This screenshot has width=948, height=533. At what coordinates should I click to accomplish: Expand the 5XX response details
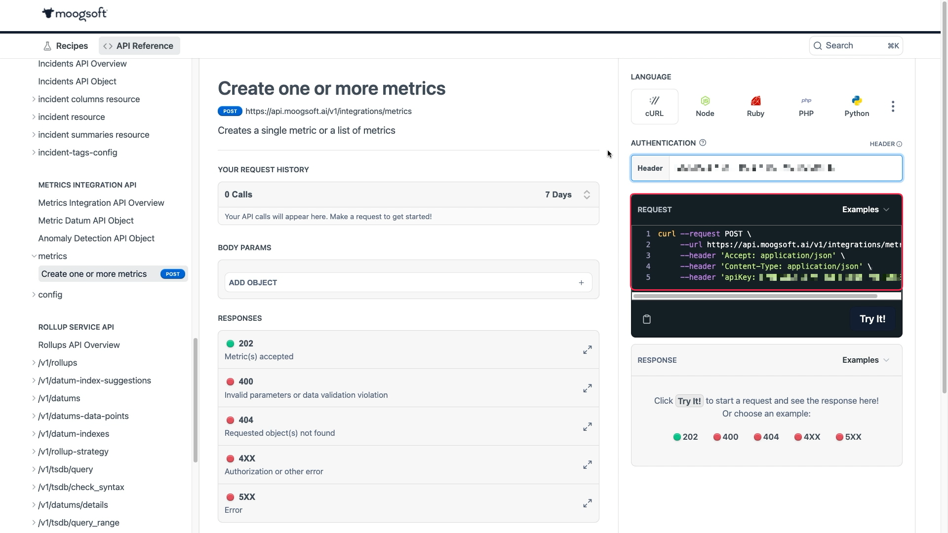tap(587, 503)
